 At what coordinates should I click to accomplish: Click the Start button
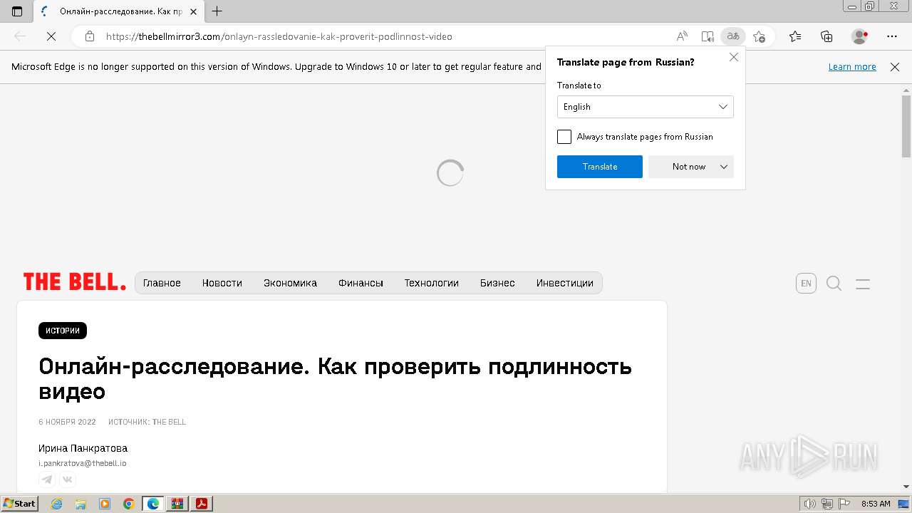click(x=19, y=504)
